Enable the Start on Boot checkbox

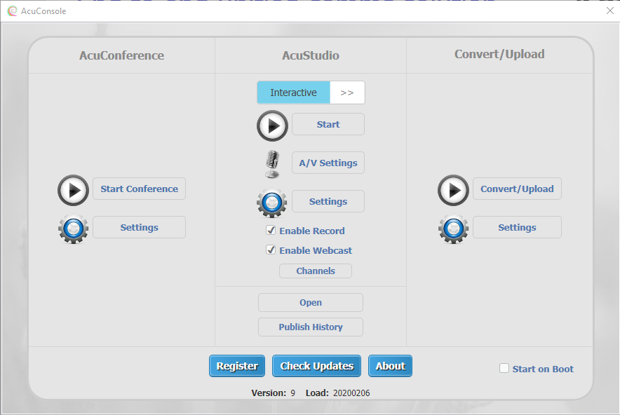coord(504,368)
